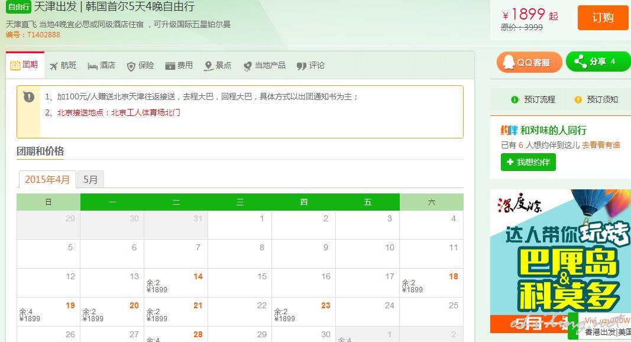Open 预订流程 booking process info

click(533, 99)
